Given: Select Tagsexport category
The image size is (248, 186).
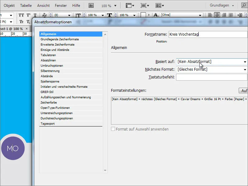Looking at the screenshot, I should click(71, 123).
